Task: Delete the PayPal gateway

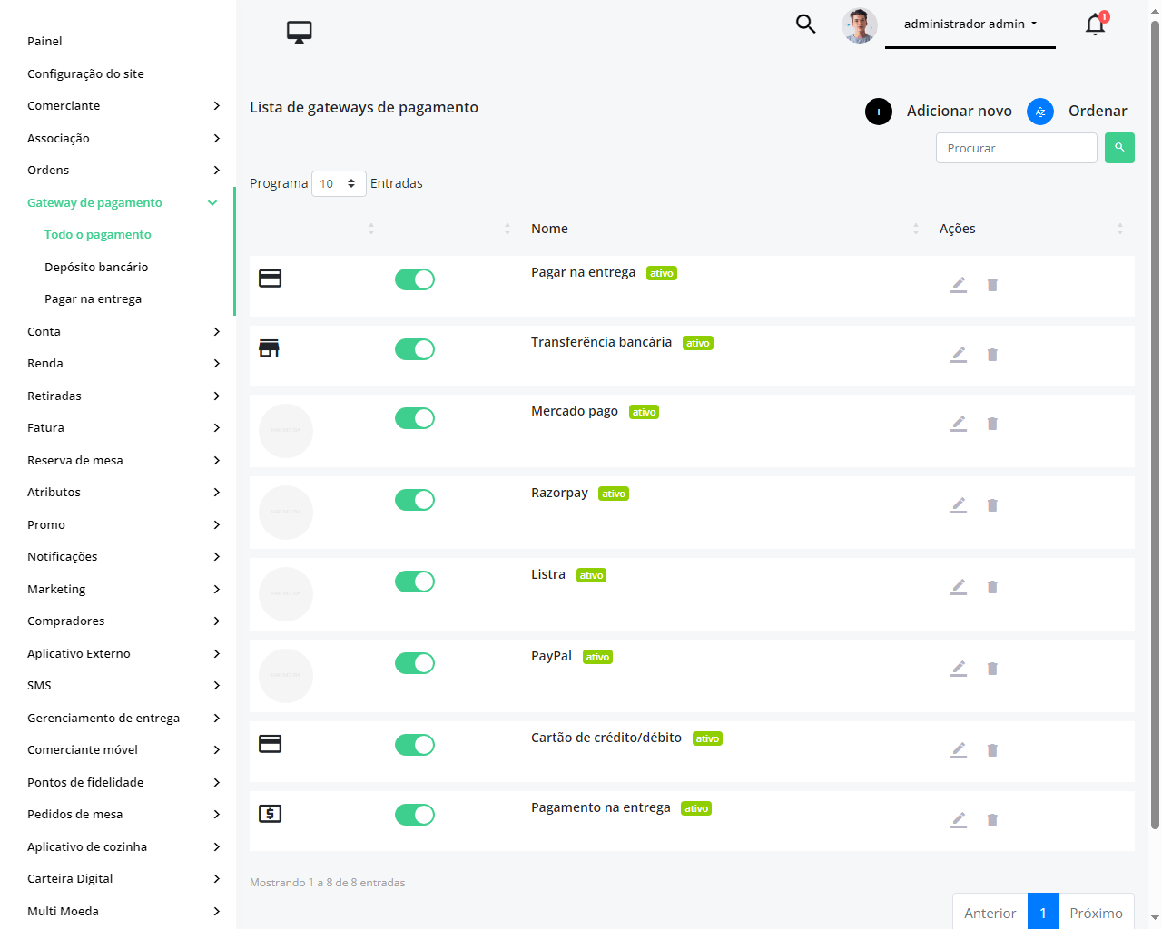Action: [x=992, y=669]
